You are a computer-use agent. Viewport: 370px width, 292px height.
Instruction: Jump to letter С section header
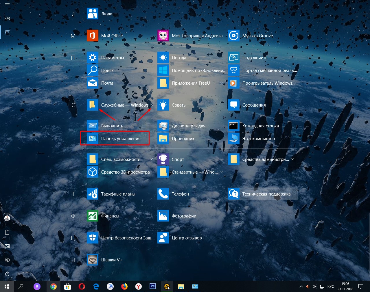(73, 105)
